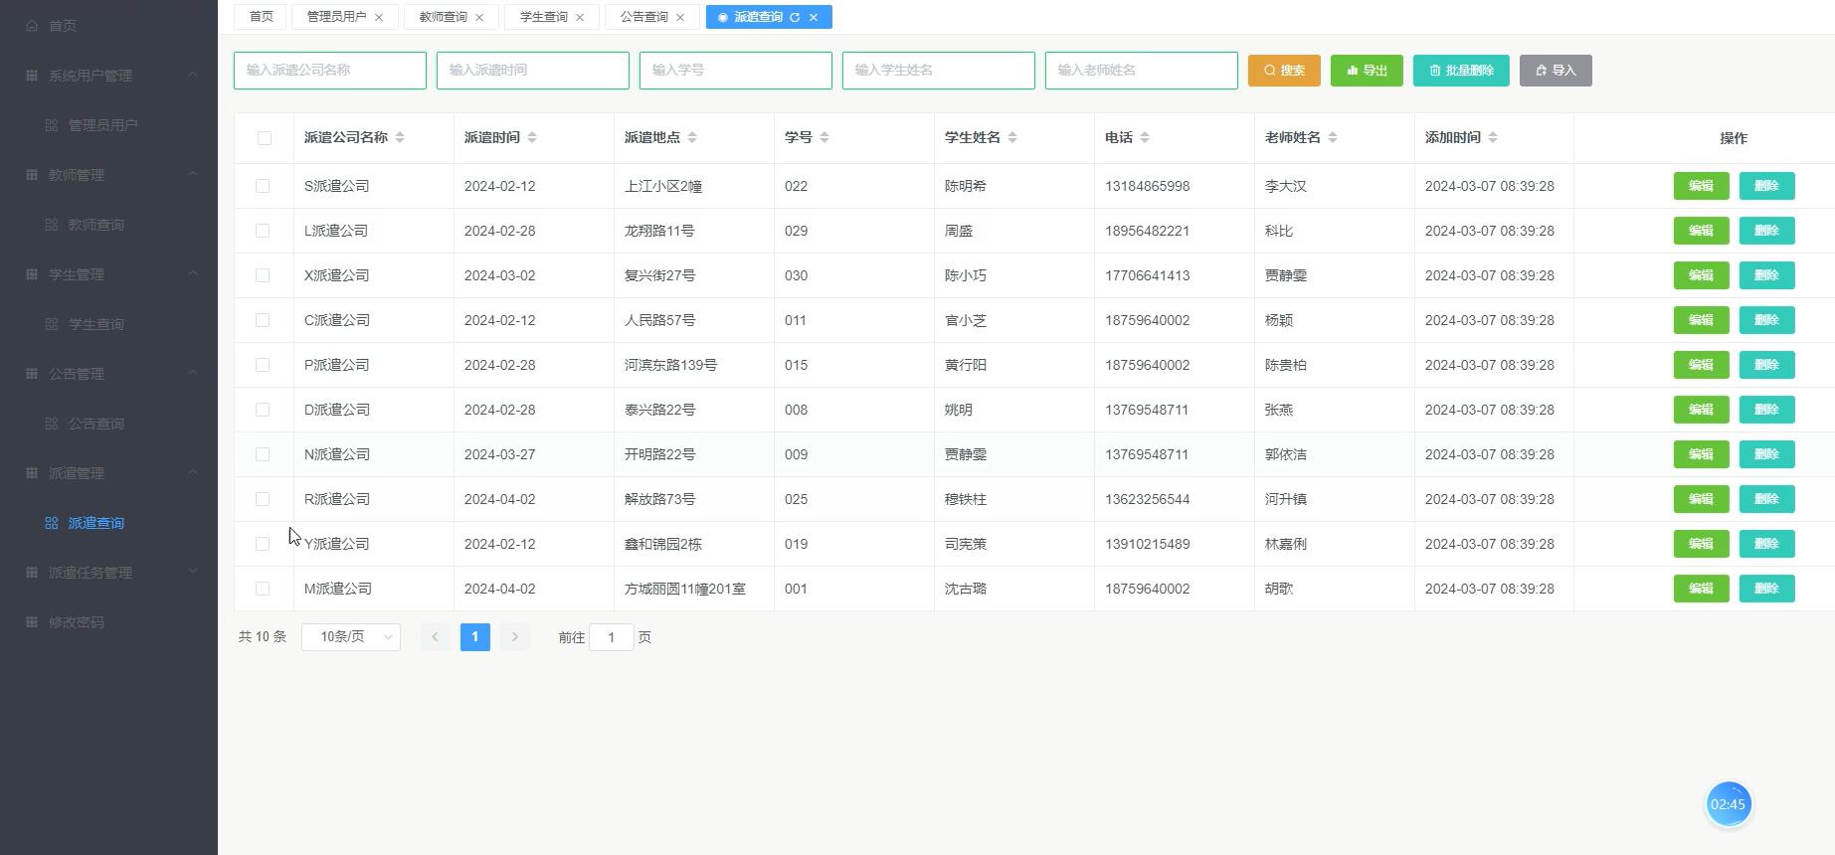This screenshot has height=855, width=1835.
Task: Toggle the select-all header checkbox
Action: pyautogui.click(x=265, y=138)
